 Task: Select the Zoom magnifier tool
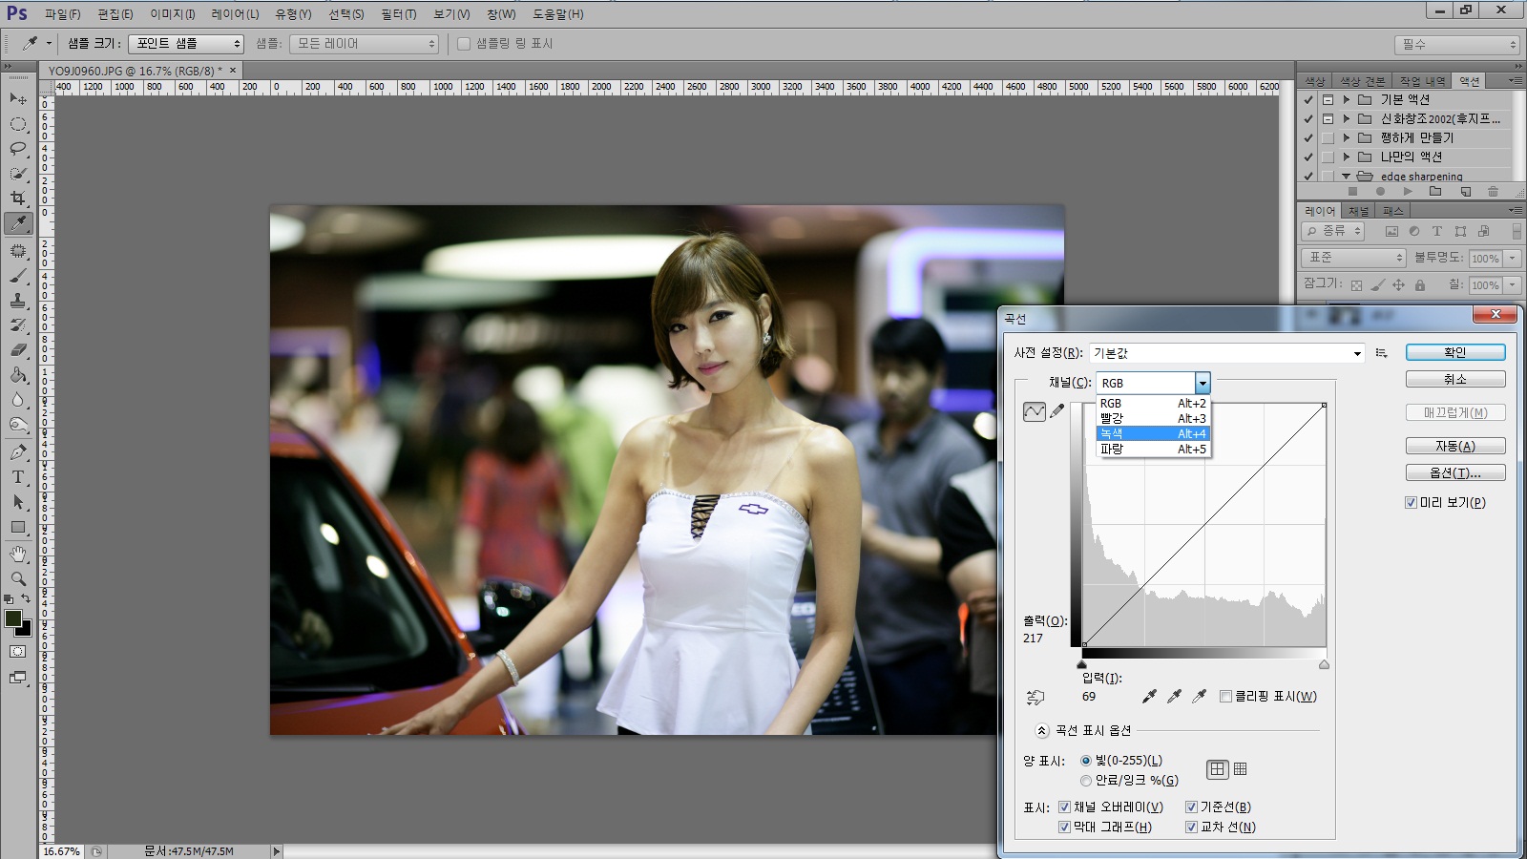point(18,578)
